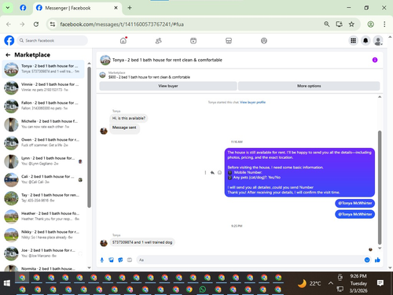Open the Heather conversation in the list
The width and height of the screenshot is (393, 295).
[43, 216]
